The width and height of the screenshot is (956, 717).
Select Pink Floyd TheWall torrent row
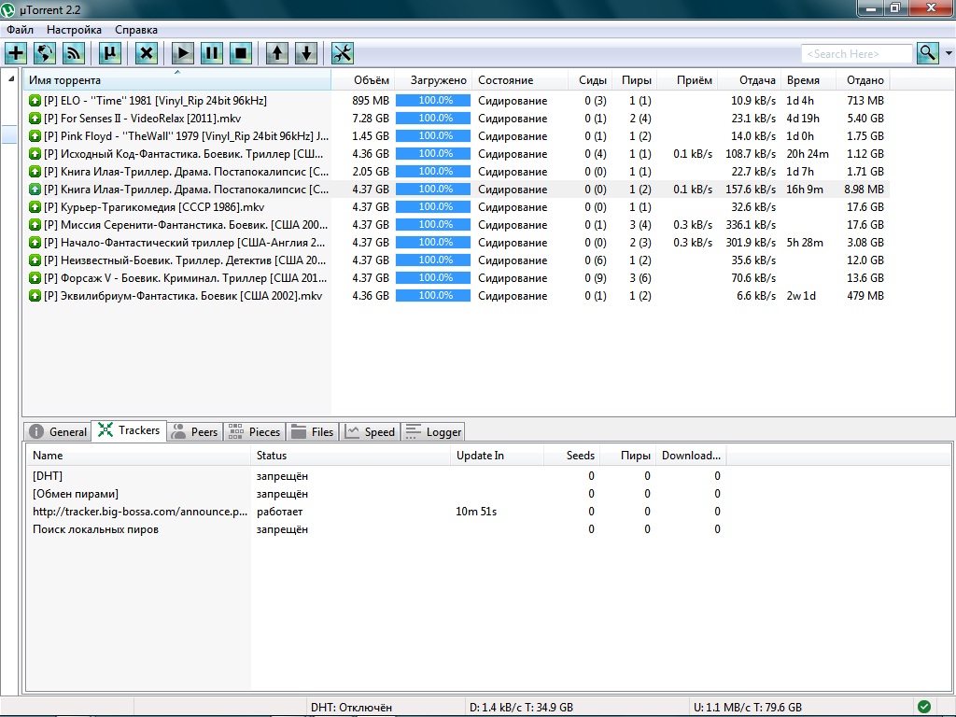tap(457, 136)
